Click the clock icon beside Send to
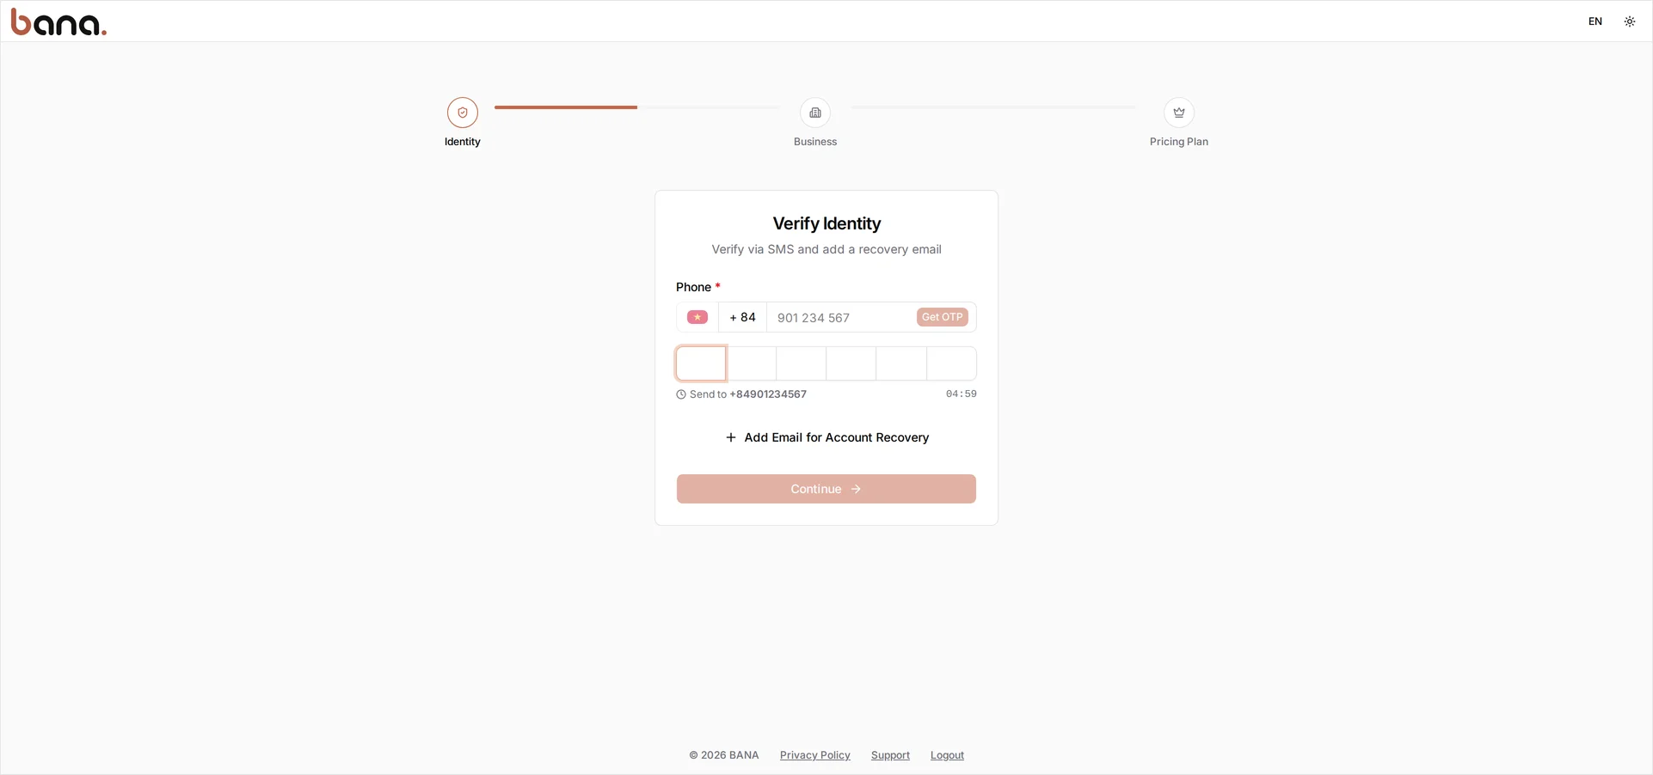 coord(681,394)
